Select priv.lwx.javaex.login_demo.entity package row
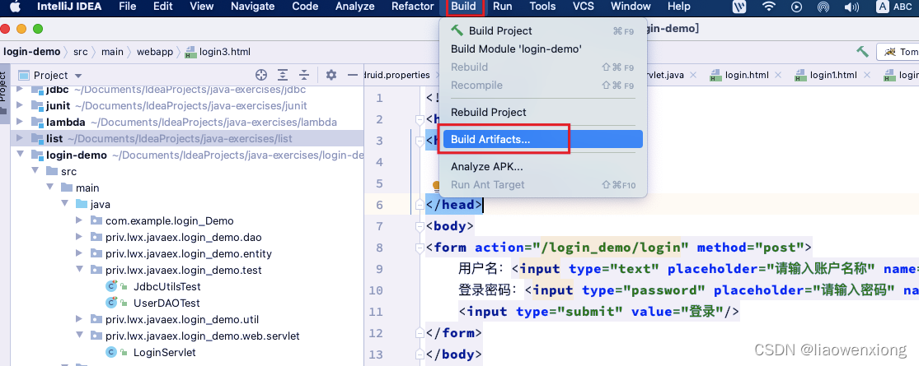919x366 pixels. 188,254
